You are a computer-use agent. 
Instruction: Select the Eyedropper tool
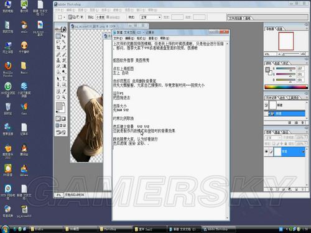pos(63,91)
